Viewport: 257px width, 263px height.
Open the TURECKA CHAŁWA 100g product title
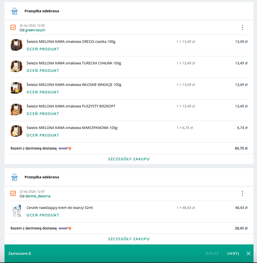pos(74,63)
